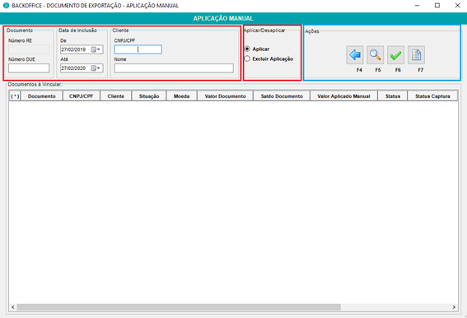Click the document report F7 icon

(417, 55)
